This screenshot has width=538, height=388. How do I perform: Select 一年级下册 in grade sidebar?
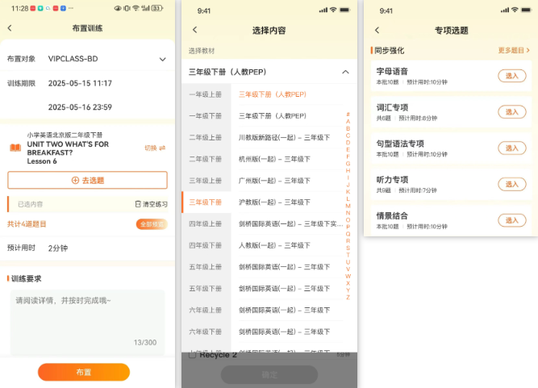pyautogui.click(x=206, y=116)
